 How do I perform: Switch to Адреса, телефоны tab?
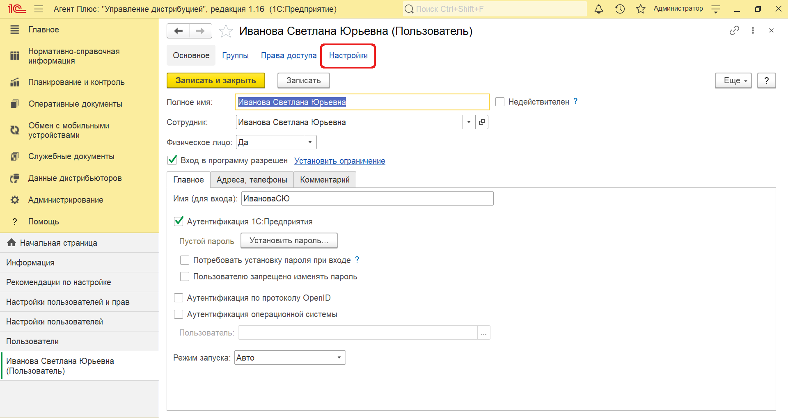coord(252,180)
